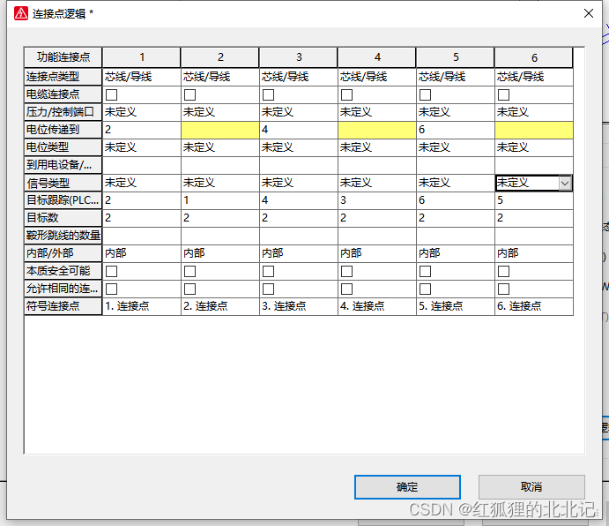Click 电位传递到 field with value 4
The width and height of the screenshot is (609, 526).
[x=298, y=130]
